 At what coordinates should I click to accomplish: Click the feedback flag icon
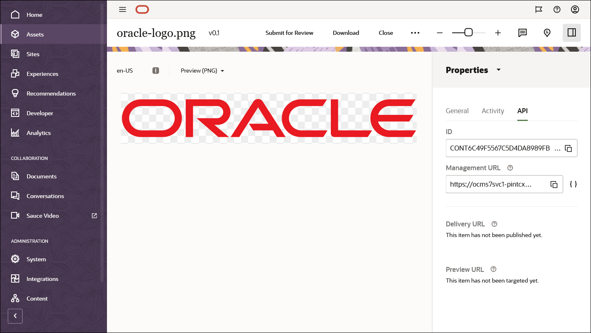point(539,9)
